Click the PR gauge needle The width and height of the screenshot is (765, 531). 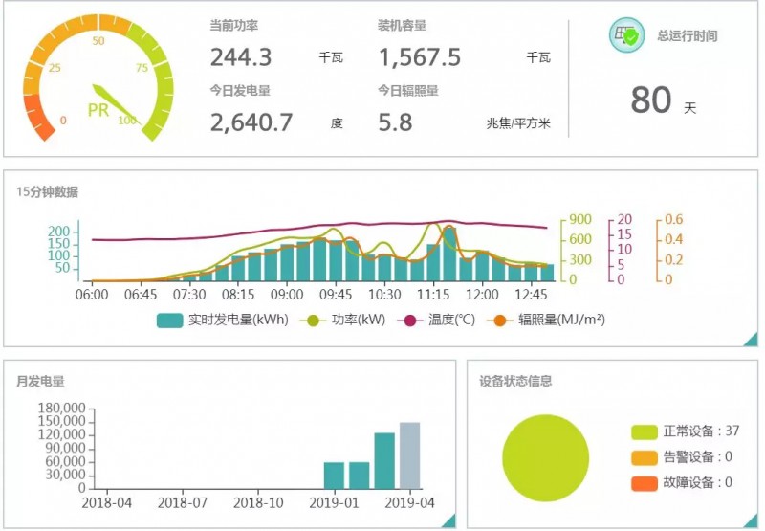pos(117,100)
